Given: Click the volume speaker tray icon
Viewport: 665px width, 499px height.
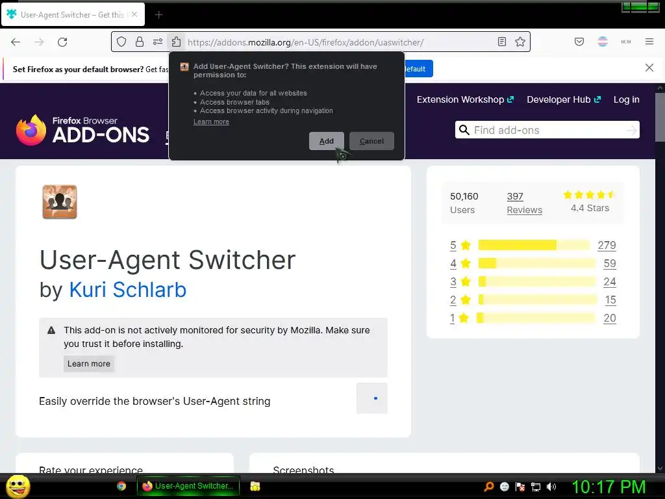Looking at the screenshot, I should (551, 487).
